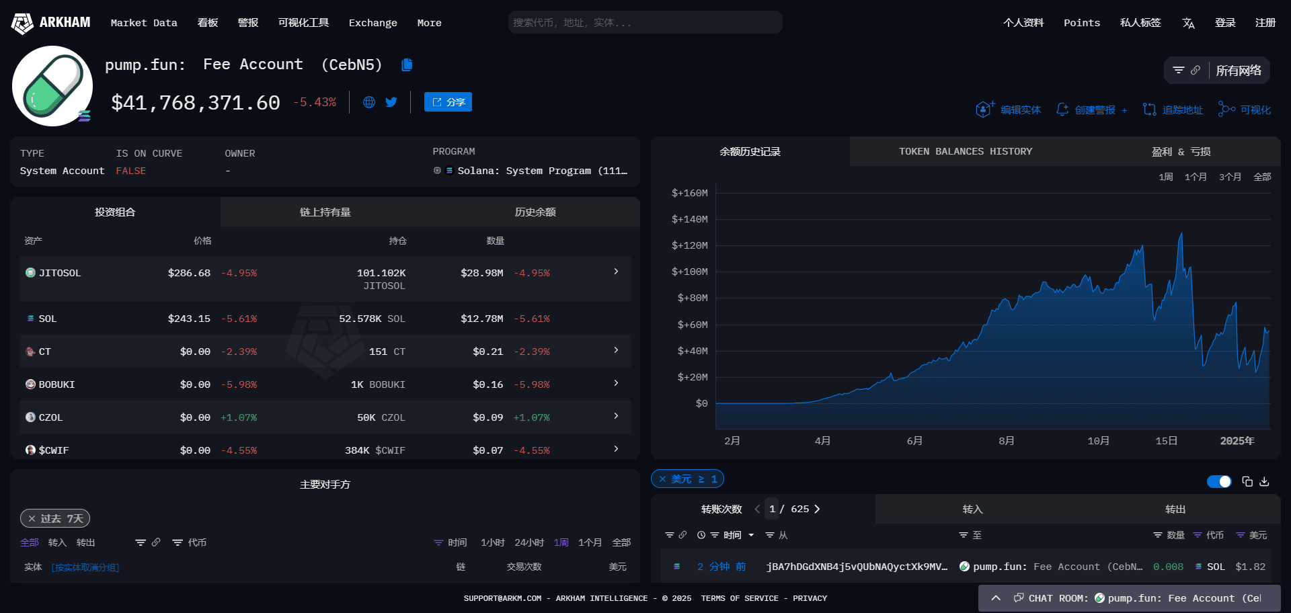Click the chain link icon in transfers header
The width and height of the screenshot is (1291, 613).
point(682,535)
